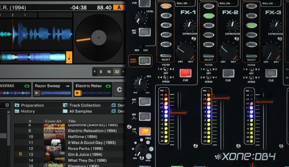The image size is (289, 167).
Task: Toggle the green loop icon on WXRMX slot
Action: 27,86
